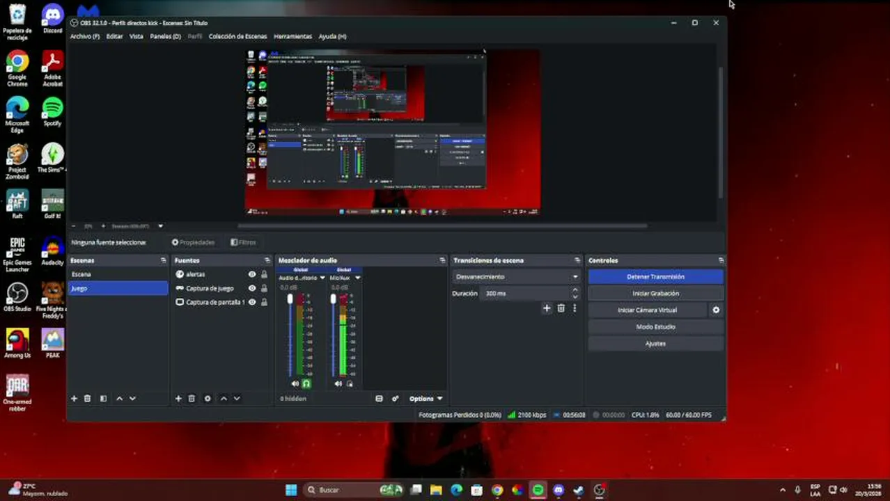Open Paneles menu
Viewport: 890px width, 501px height.
[165, 36]
